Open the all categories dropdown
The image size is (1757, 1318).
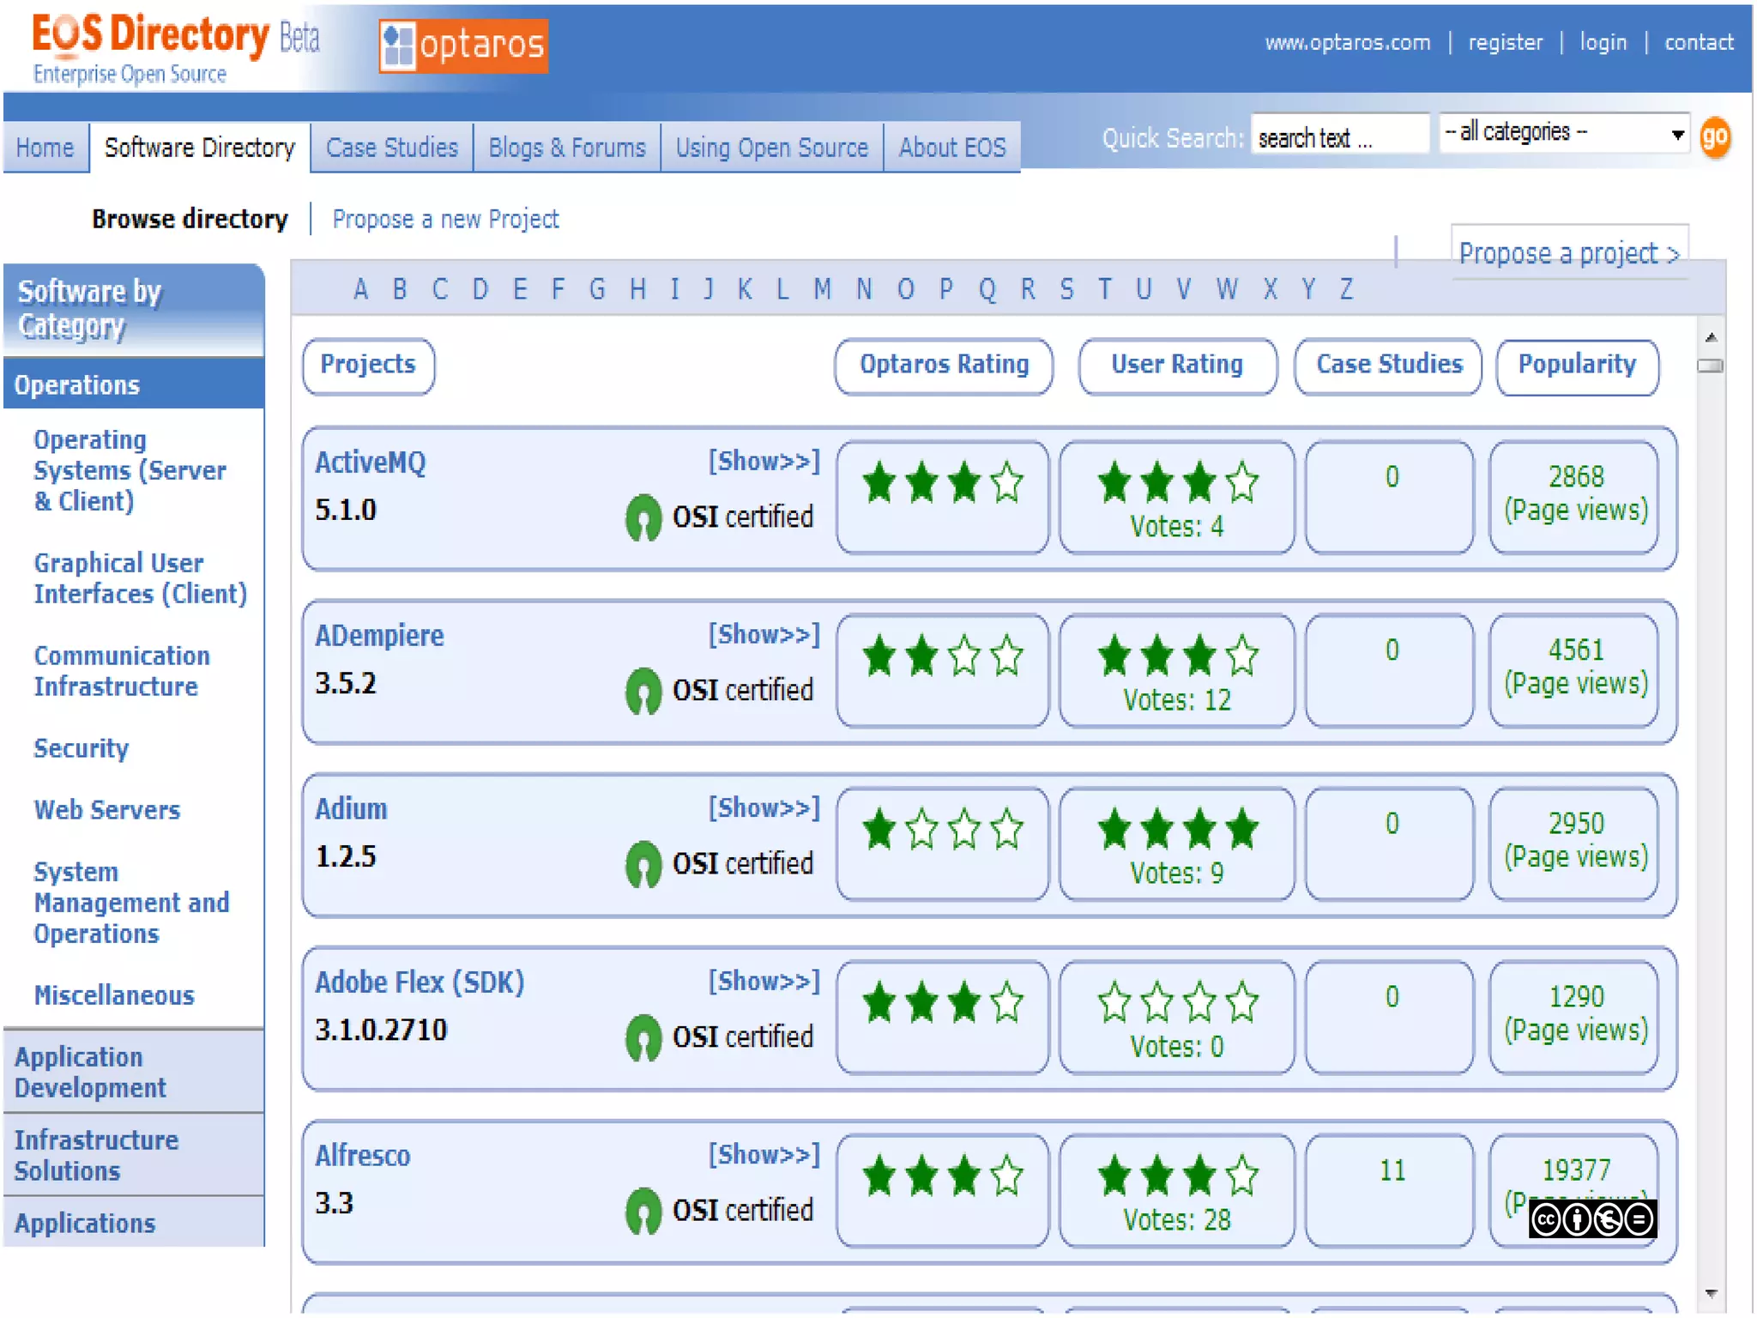coord(1563,133)
